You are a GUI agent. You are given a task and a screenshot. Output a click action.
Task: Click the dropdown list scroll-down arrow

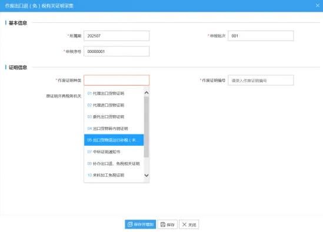146,176
